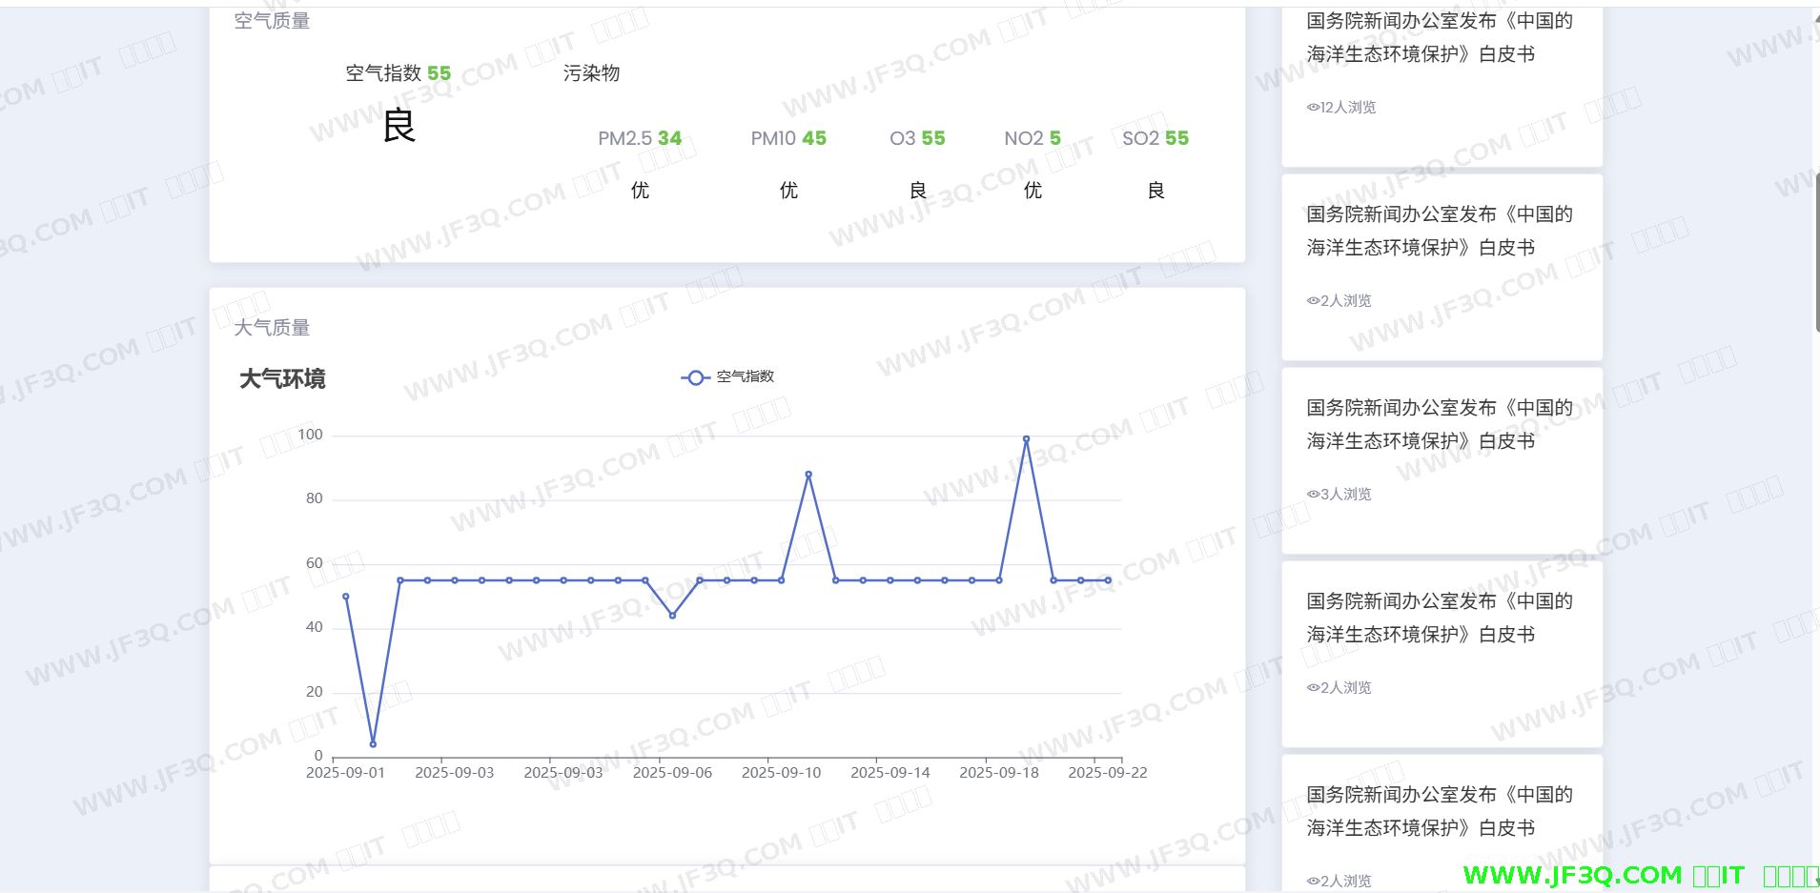Click the eye icon beside 12人浏览

pos(1313,108)
